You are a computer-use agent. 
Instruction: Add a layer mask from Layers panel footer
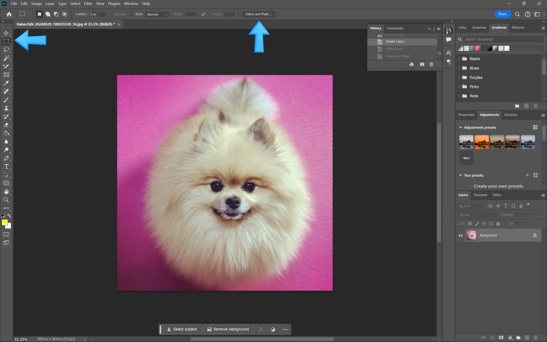tap(501, 337)
